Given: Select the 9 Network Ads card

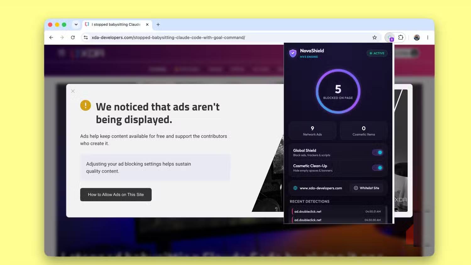Looking at the screenshot, I should [x=312, y=131].
